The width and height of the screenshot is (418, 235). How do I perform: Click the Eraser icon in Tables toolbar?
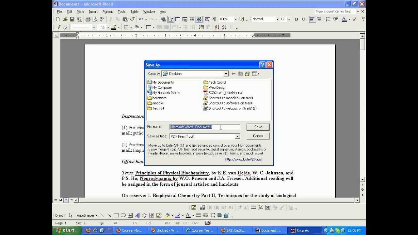pyautogui.click(x=65, y=27)
